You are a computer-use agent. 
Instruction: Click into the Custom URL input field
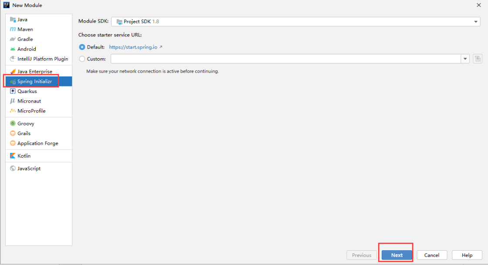286,59
